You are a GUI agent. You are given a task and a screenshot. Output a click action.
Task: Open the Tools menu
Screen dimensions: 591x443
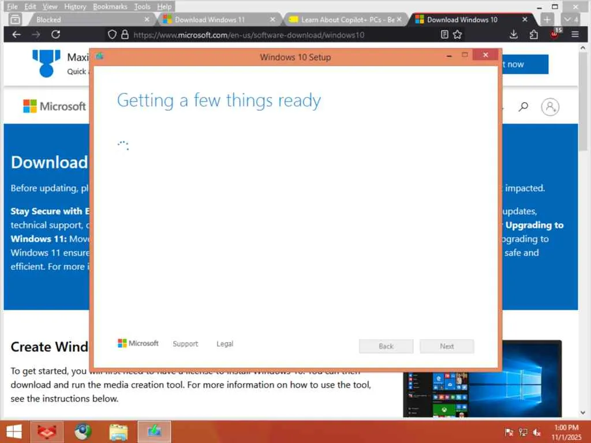pos(142,6)
